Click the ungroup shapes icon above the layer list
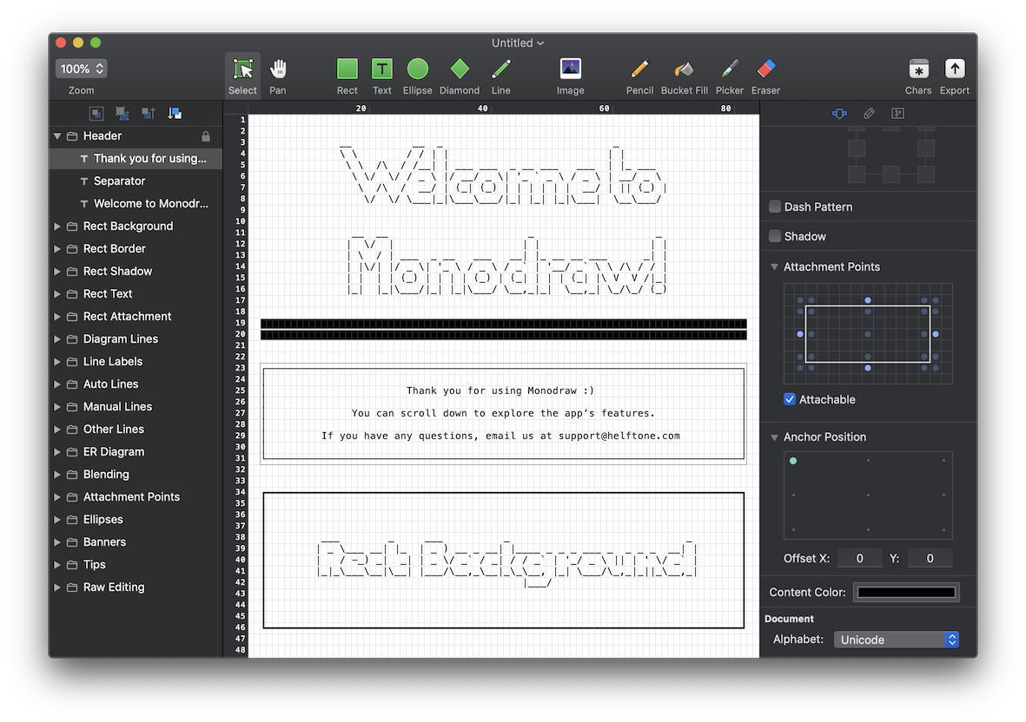This screenshot has height=722, width=1026. coord(122,113)
